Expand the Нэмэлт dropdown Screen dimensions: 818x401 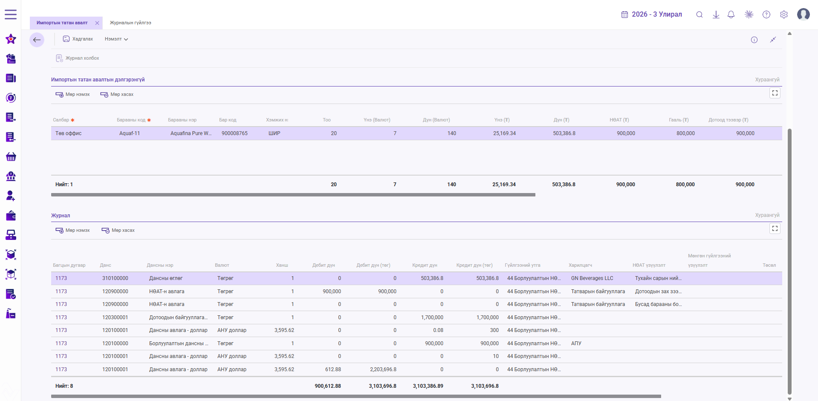pyautogui.click(x=116, y=39)
